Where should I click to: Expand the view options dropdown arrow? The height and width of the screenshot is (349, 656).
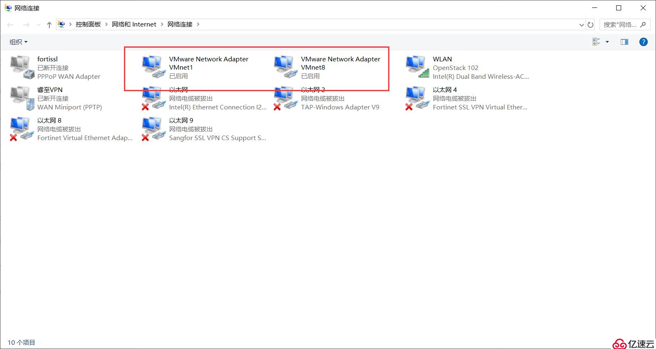(607, 42)
